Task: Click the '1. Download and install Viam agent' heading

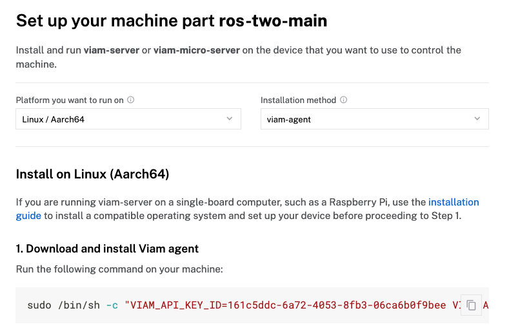Action: point(107,249)
